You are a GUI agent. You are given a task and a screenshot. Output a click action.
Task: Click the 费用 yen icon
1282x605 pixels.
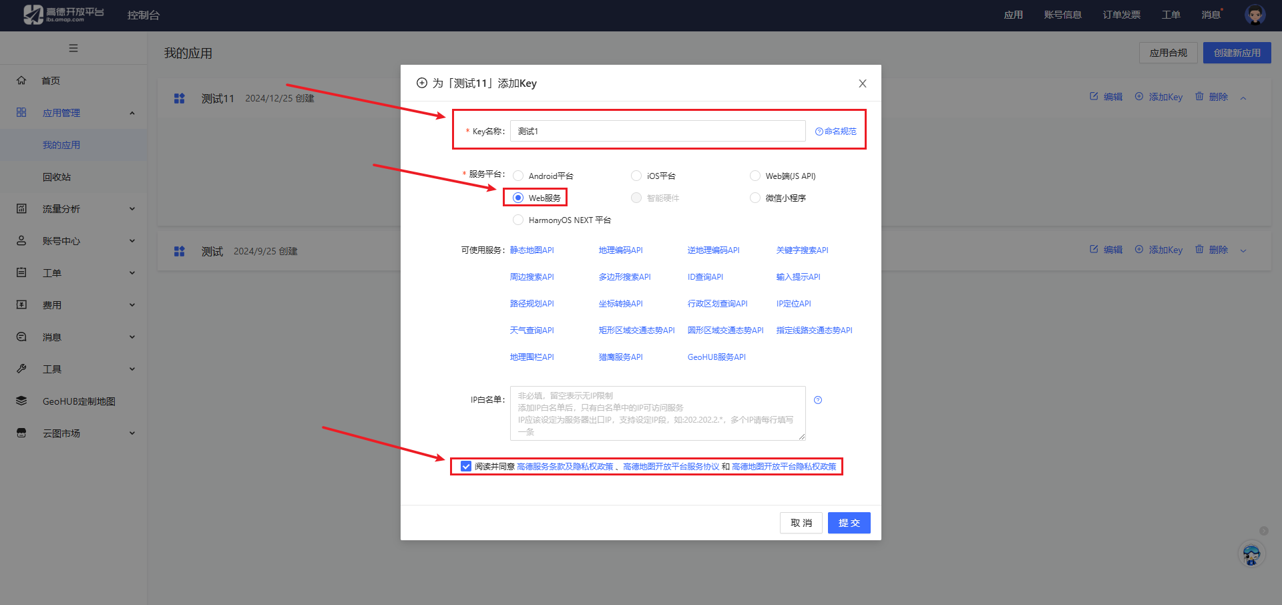pos(21,305)
